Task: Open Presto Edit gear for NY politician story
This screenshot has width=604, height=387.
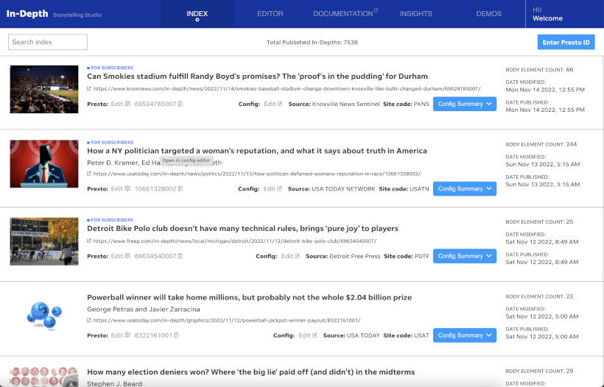Action: pos(121,189)
